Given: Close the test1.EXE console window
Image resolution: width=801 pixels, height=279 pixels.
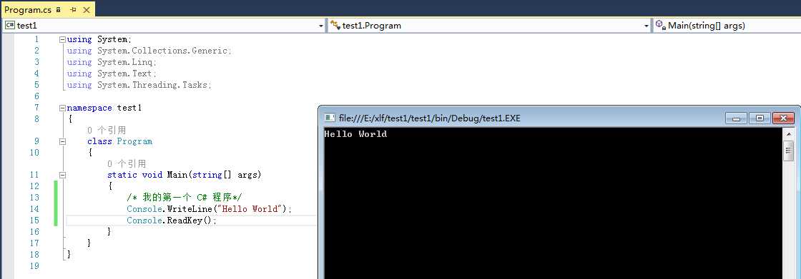Looking at the screenshot, I should (783, 118).
